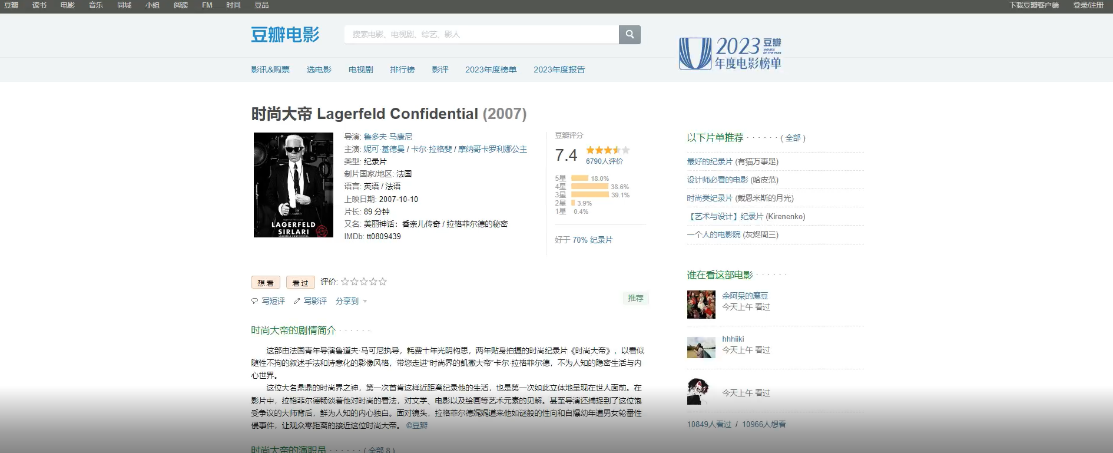Open director 鲁多夫·马康尼 link

click(x=388, y=137)
